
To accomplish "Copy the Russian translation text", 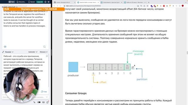I will click(44, 92).
